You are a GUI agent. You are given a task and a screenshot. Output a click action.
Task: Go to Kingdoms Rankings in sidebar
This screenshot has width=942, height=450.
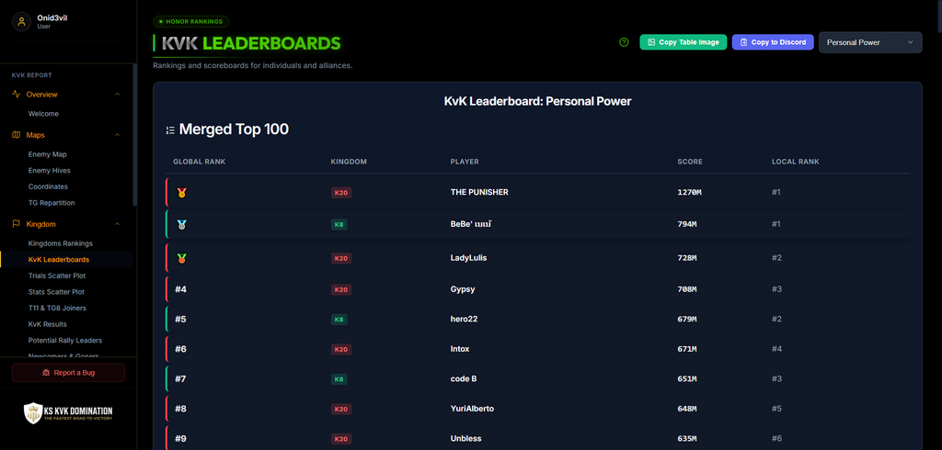pos(60,243)
